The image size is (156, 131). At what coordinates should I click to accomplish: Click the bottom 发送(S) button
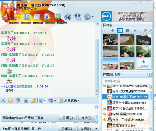86,129
